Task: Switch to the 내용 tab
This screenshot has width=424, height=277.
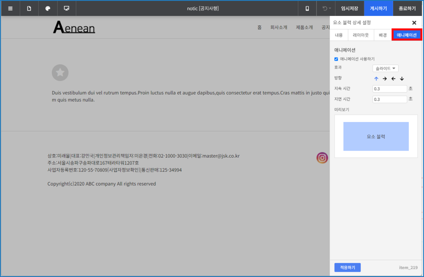Action: (339, 35)
